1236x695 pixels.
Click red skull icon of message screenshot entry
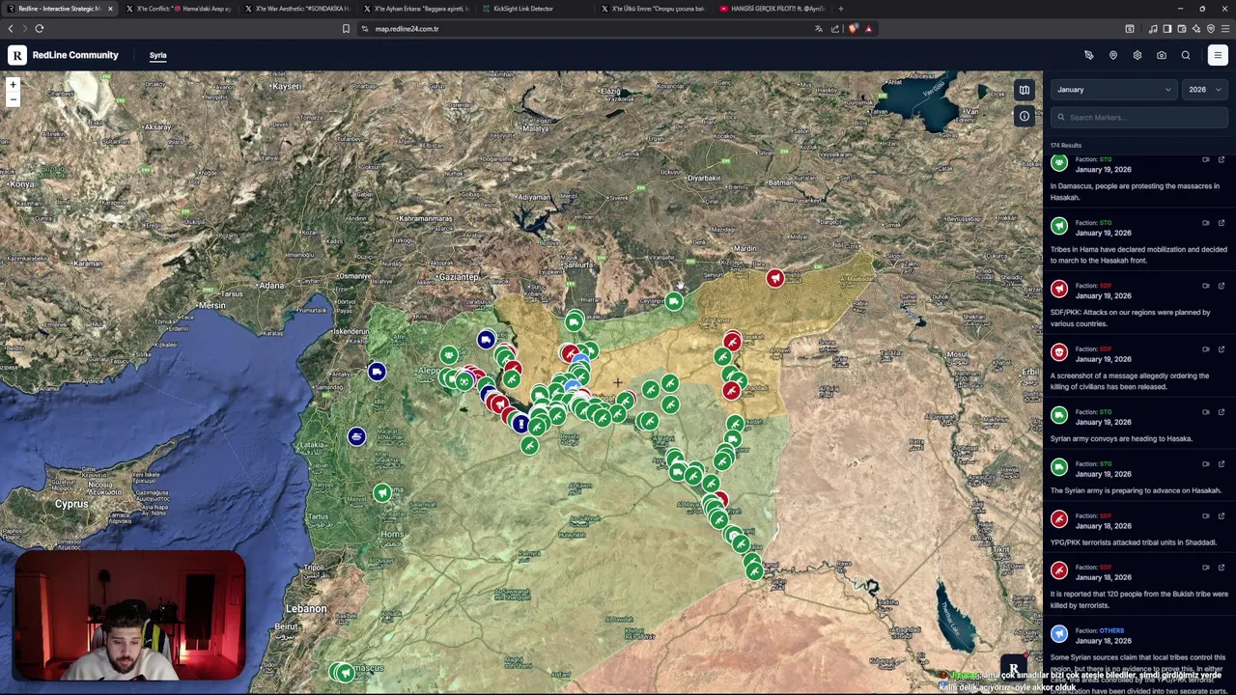(1059, 352)
